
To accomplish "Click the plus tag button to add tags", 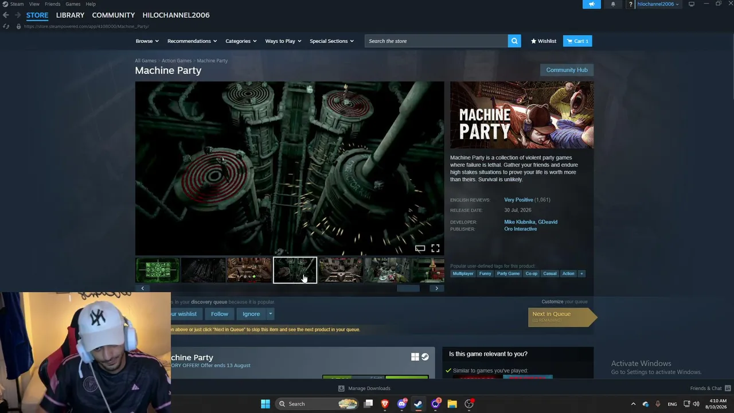I will tap(581, 274).
